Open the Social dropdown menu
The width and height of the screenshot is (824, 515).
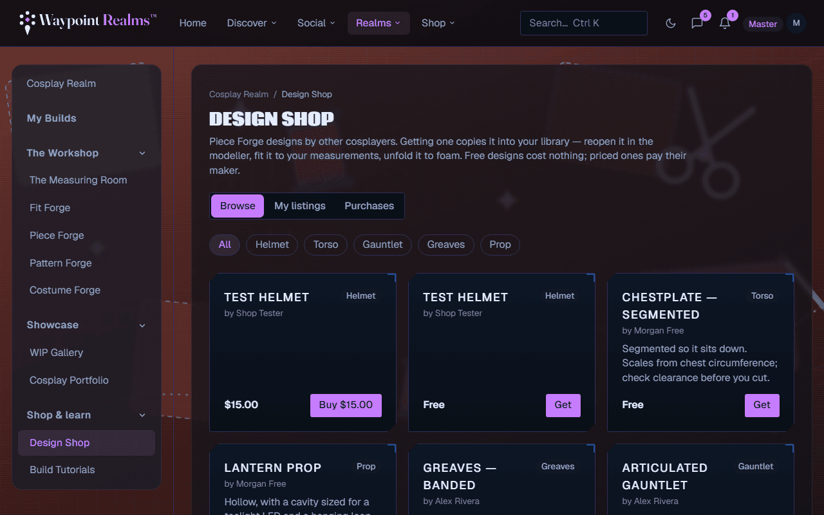[316, 23]
